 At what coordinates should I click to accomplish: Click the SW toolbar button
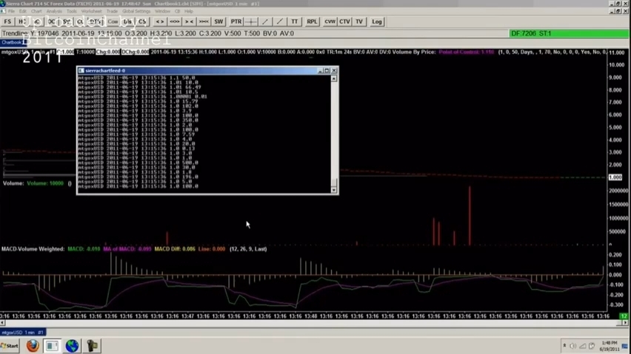click(x=218, y=21)
